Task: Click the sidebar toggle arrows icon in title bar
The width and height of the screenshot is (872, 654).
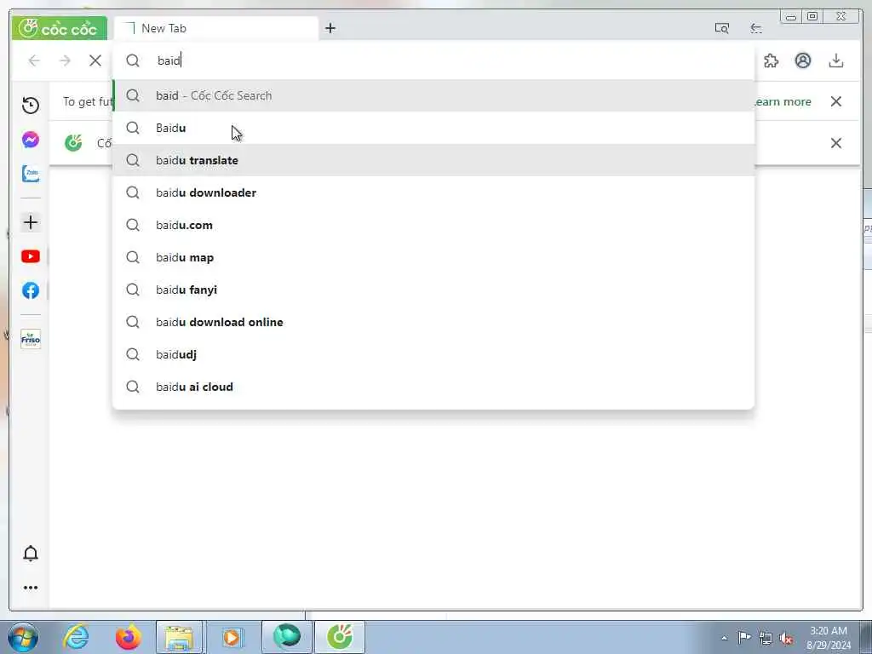Action: coord(756,28)
